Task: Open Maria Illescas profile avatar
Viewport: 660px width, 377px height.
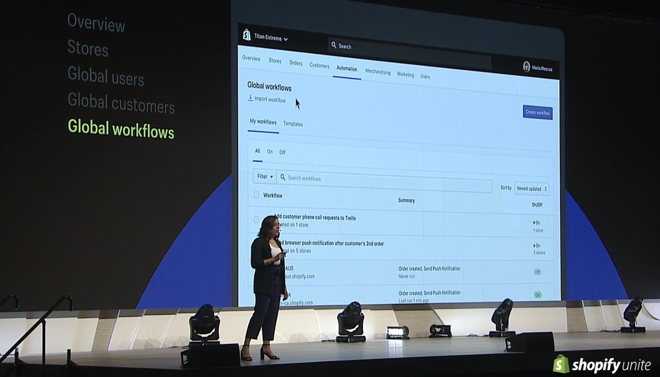Action: (x=526, y=66)
